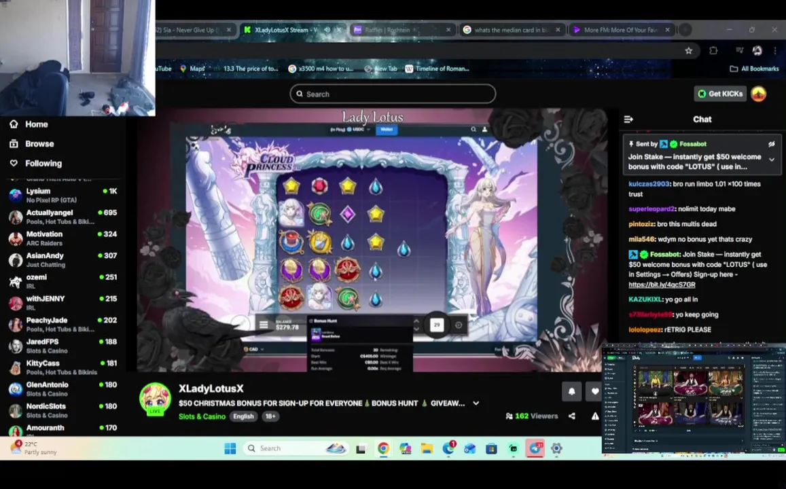Click the Kick search field
786x489 pixels.
coord(393,94)
